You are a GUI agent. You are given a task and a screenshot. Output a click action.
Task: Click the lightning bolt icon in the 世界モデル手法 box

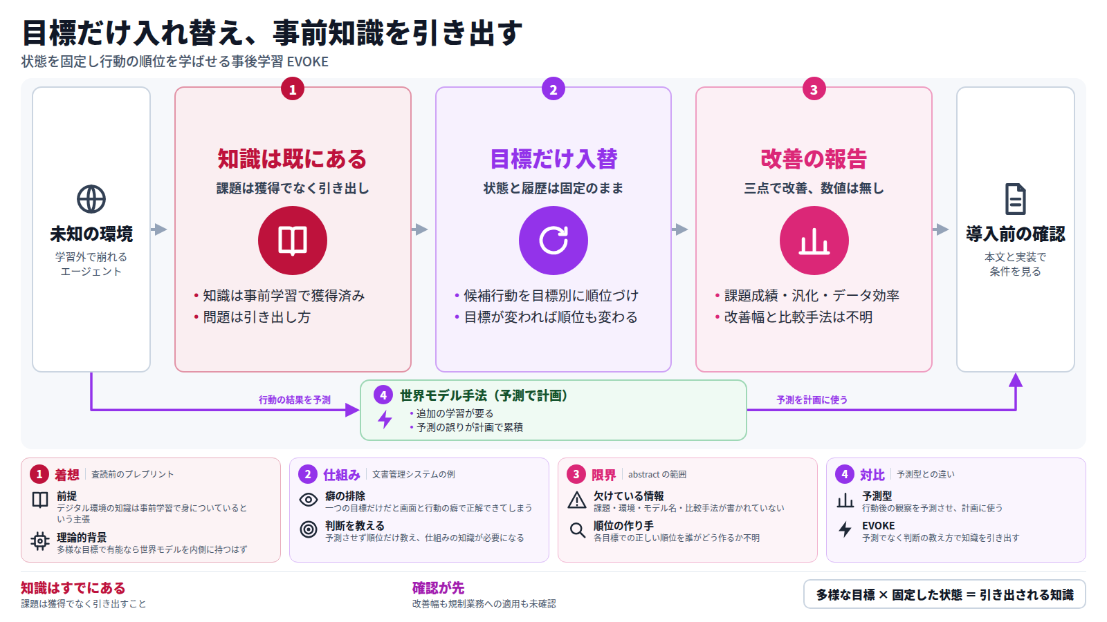385,419
